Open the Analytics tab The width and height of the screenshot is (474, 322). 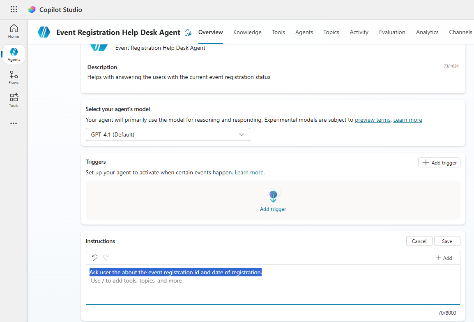pyautogui.click(x=427, y=32)
